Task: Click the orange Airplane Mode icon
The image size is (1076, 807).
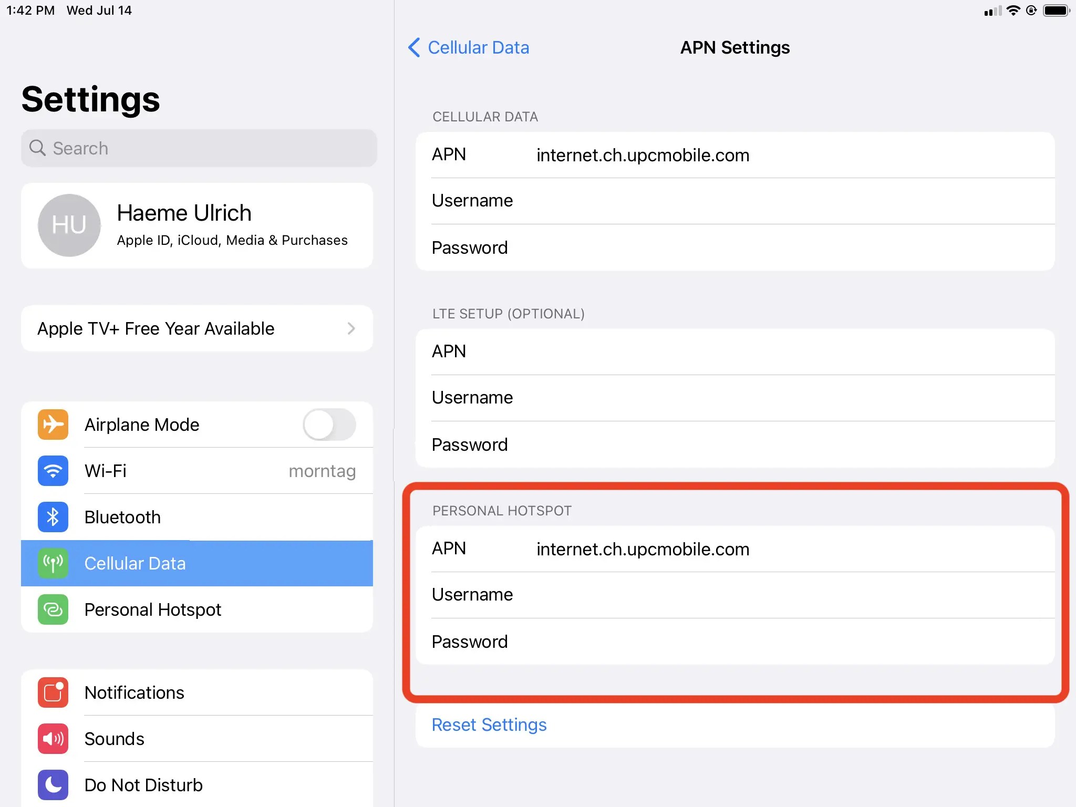Action: (53, 425)
